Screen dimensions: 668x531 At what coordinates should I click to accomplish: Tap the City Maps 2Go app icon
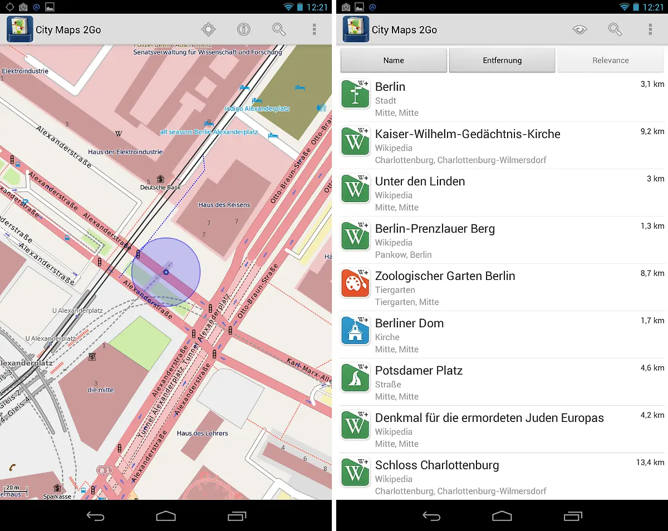[x=19, y=29]
